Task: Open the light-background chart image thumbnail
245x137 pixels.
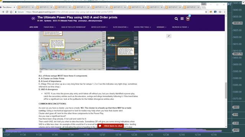Action: tap(72, 51)
